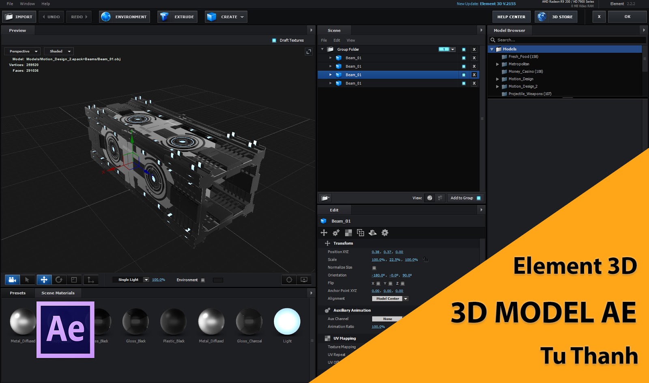Click the Environment color swatch

tap(218, 280)
